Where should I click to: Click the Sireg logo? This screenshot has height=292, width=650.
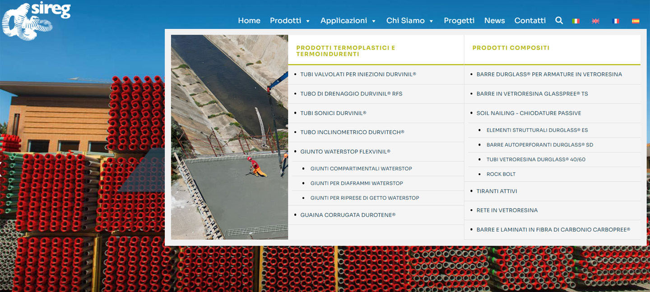click(x=36, y=20)
